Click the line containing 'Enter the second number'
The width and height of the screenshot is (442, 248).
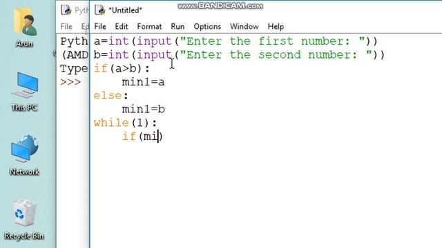(x=239, y=55)
